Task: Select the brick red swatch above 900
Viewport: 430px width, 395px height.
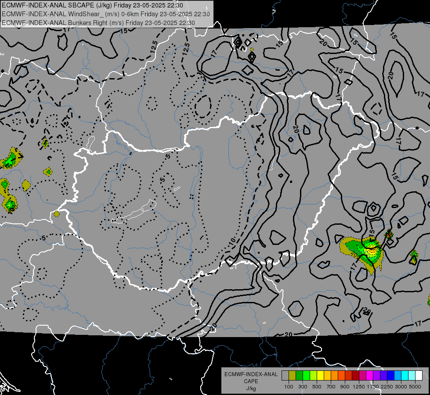Action: tap(349, 376)
